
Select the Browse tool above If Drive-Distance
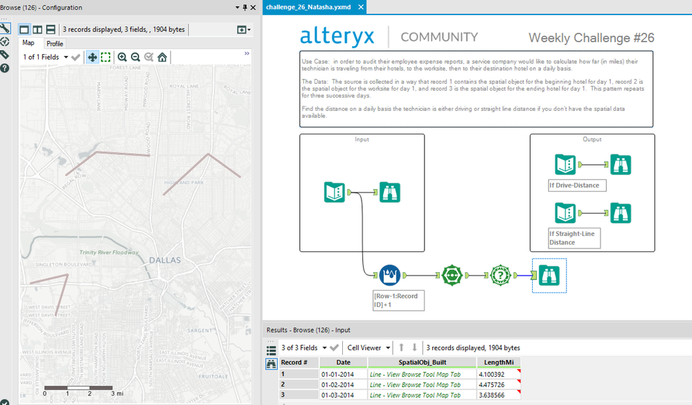tap(621, 165)
